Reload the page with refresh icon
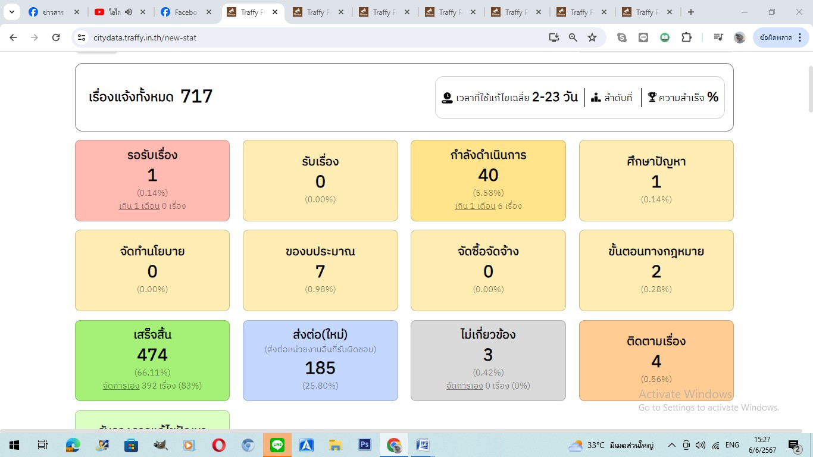Viewport: 813px width, 457px height. coord(56,37)
